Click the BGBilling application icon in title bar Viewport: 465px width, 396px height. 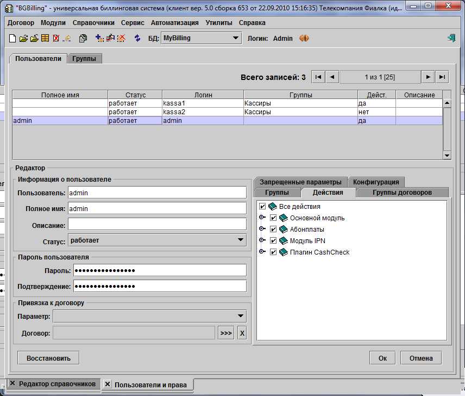[9, 8]
